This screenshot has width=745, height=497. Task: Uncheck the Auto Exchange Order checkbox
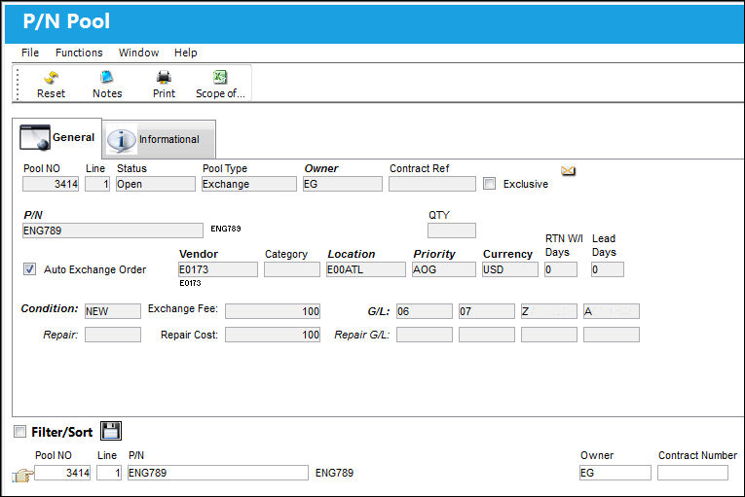coord(29,269)
